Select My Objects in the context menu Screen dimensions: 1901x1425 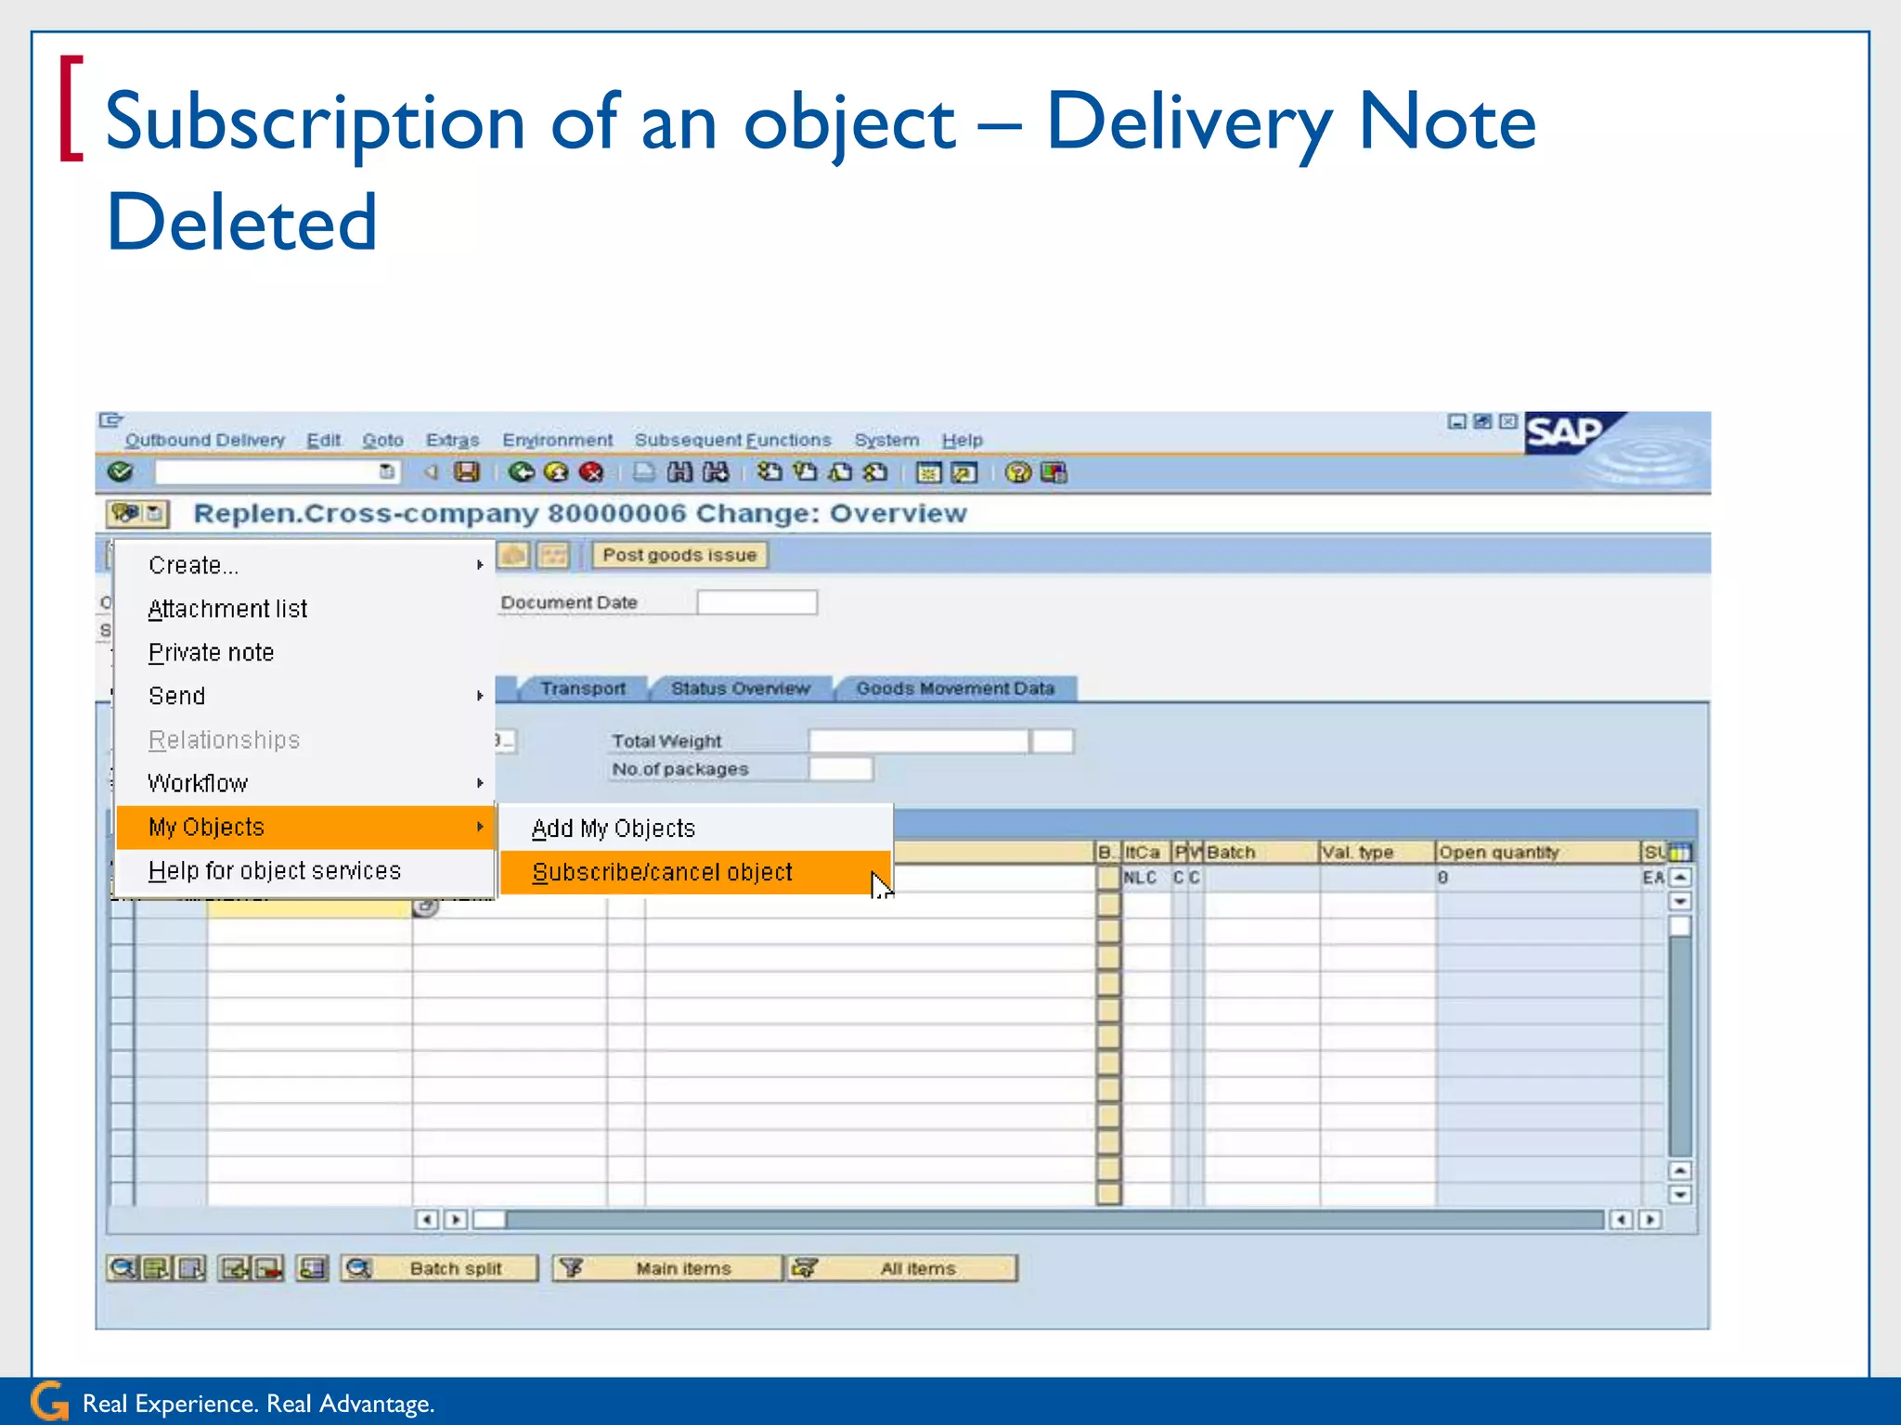(304, 827)
